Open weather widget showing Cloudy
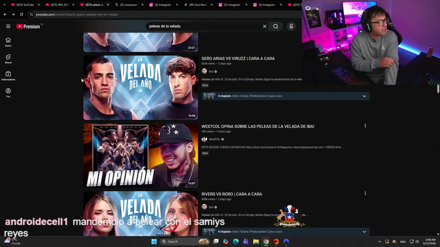The height and width of the screenshot is (247, 440). coord(12,241)
